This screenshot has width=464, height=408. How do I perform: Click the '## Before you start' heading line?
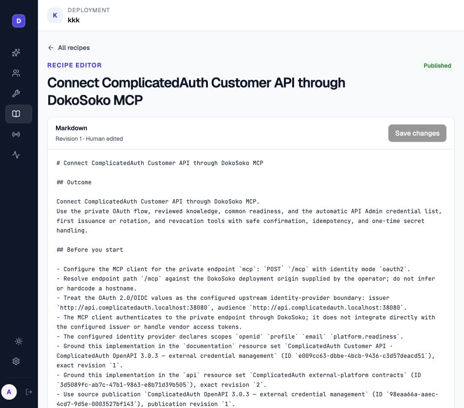tap(90, 250)
